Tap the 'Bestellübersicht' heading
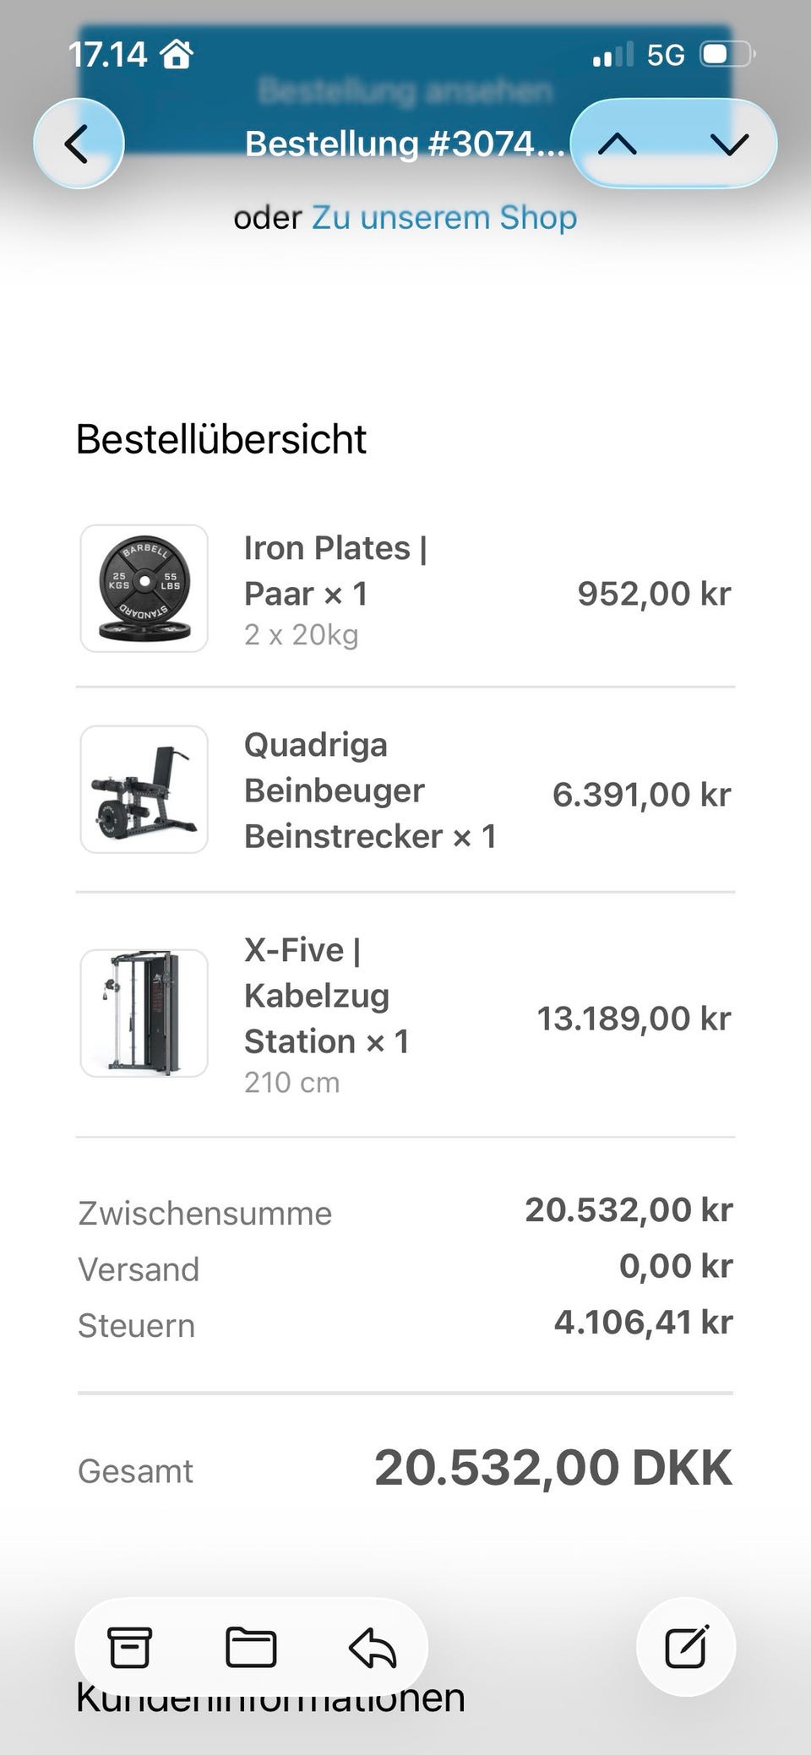 pos(221,439)
